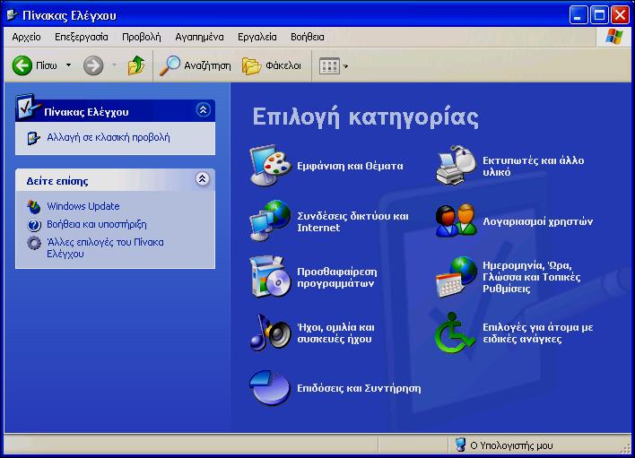Click the Up folder icon in toolbar
The width and height of the screenshot is (635, 458).
[x=136, y=65]
